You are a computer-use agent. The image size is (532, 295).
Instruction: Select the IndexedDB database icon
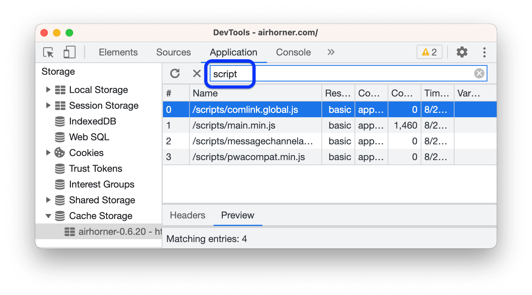click(60, 121)
